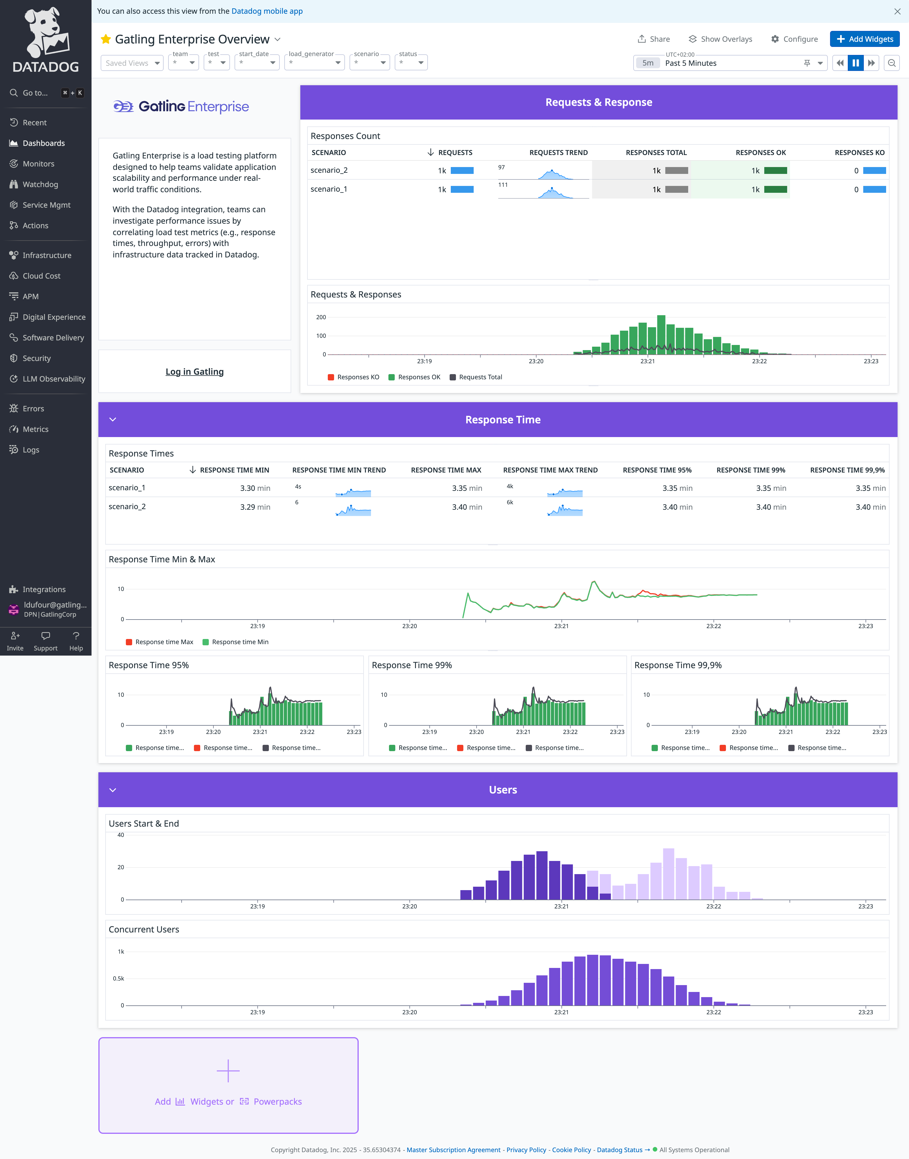The image size is (909, 1159).
Task: Toggle Show Overlays
Action: pyautogui.click(x=720, y=39)
